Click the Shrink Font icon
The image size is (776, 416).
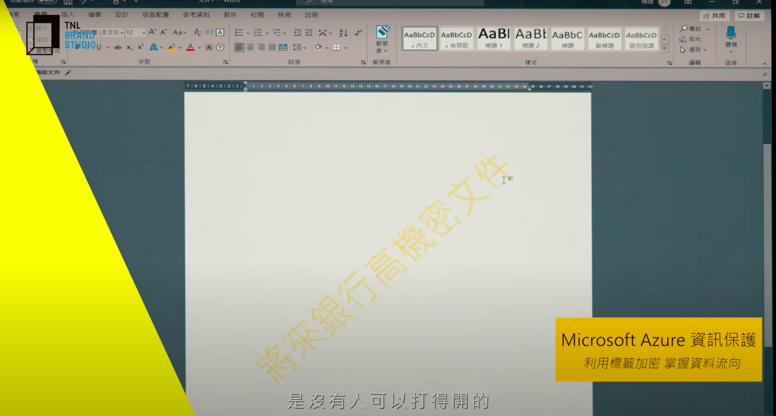(x=164, y=32)
